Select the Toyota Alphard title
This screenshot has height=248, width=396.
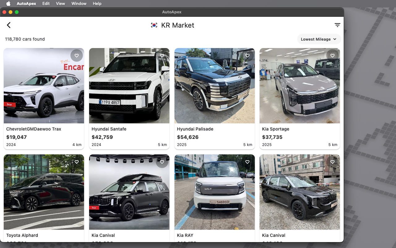tap(22, 235)
